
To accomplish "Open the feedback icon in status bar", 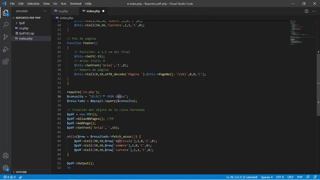I will coord(308,177).
